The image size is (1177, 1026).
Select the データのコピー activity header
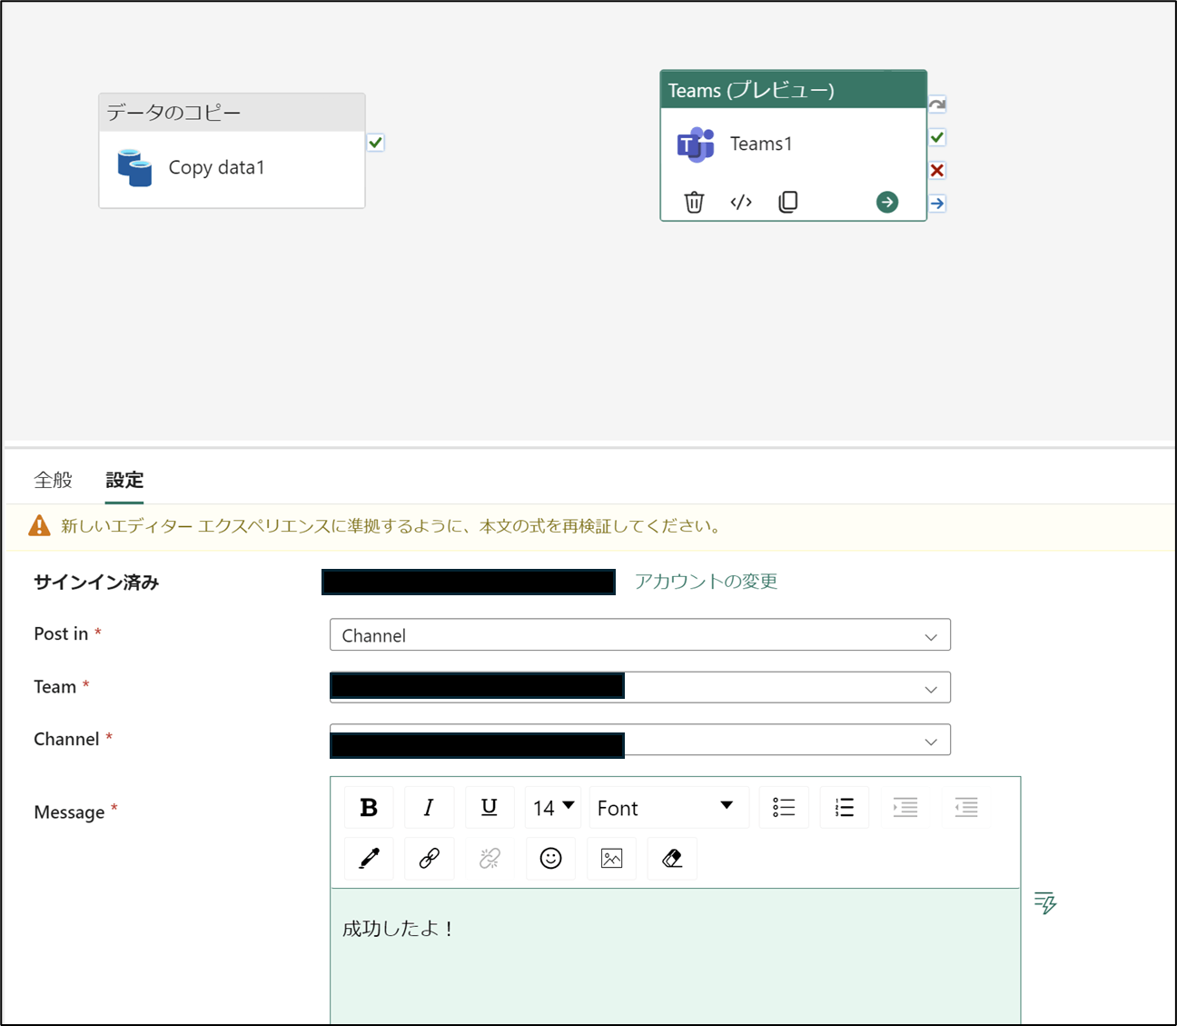click(232, 113)
